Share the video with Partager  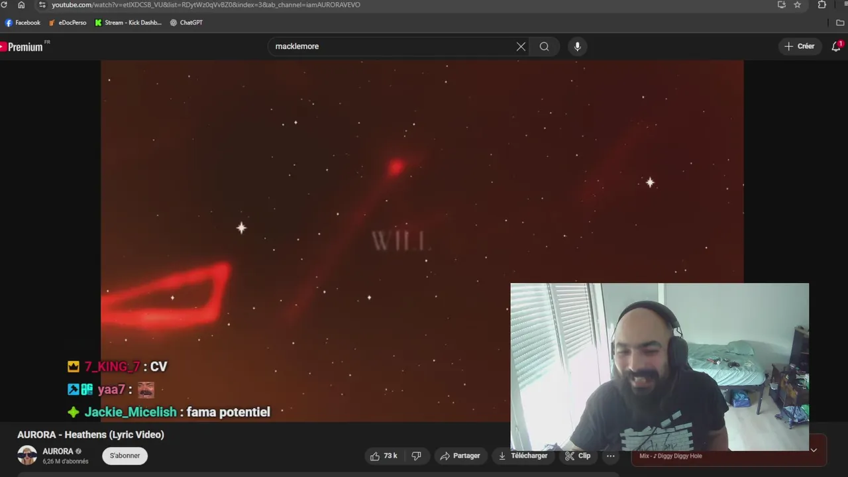coord(460,456)
